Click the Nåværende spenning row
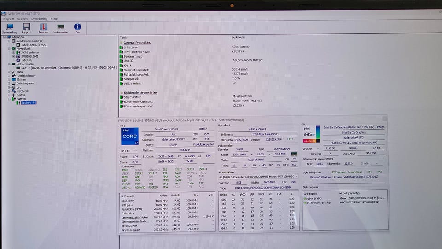This screenshot has width=442, height=249. [183, 106]
